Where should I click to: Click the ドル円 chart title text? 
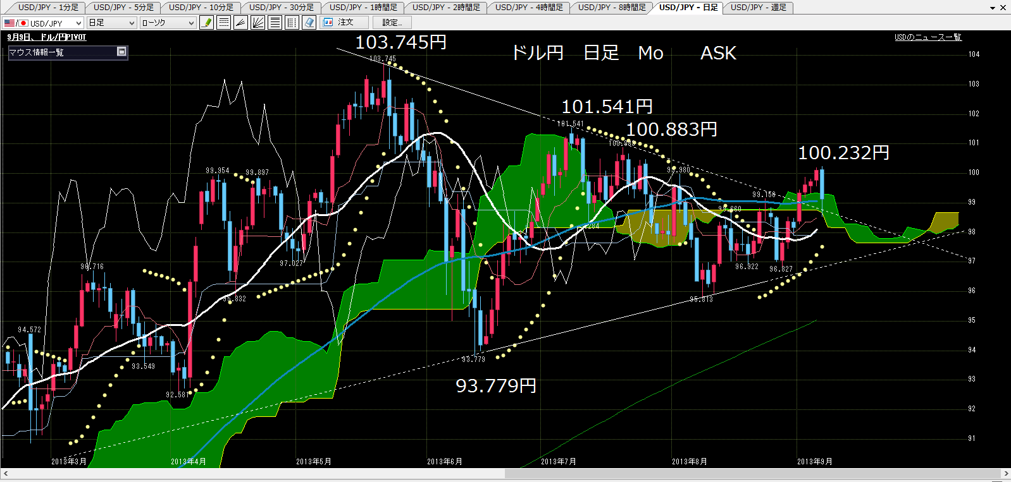537,52
